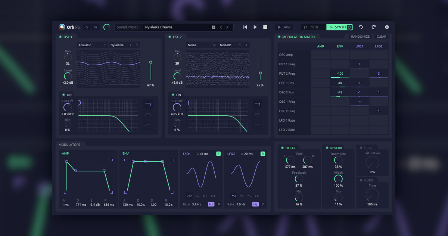Click the CLEAR modulation matrix button
448x236 pixels.
tap(381, 37)
